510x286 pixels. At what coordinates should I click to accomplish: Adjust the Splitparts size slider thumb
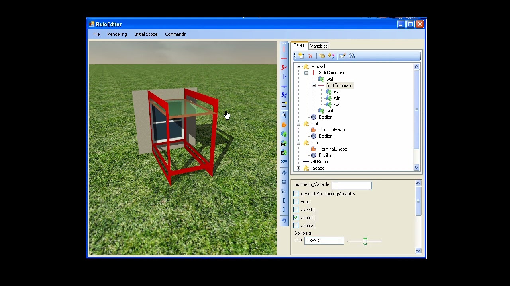(365, 242)
